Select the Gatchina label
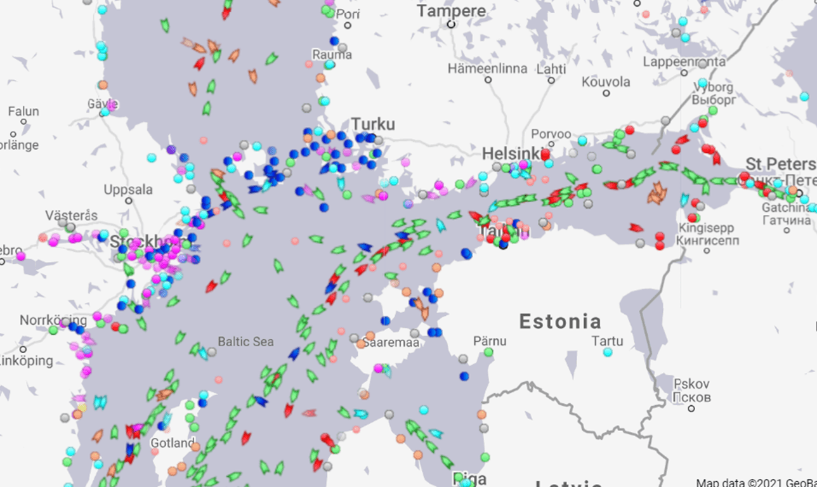Viewport: 817px width, 487px height. 787,208
